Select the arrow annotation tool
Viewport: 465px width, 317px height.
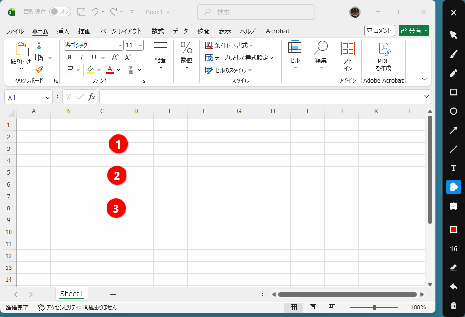click(x=453, y=130)
